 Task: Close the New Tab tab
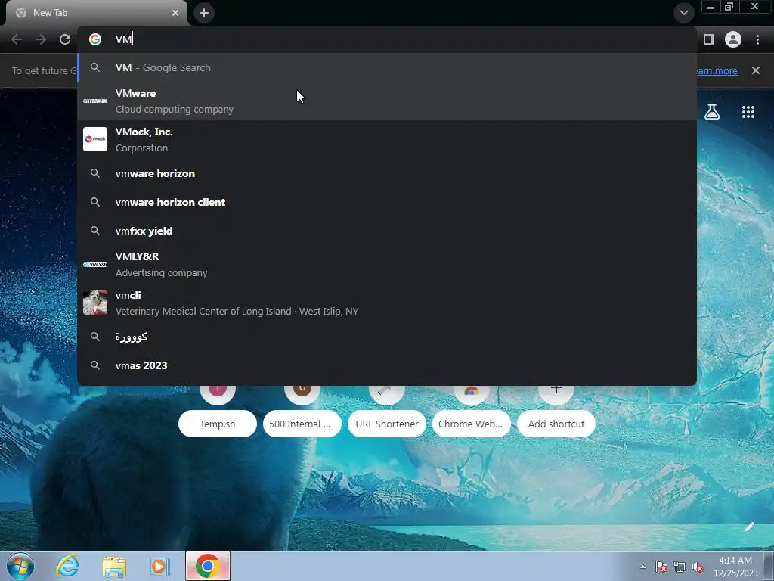175,13
